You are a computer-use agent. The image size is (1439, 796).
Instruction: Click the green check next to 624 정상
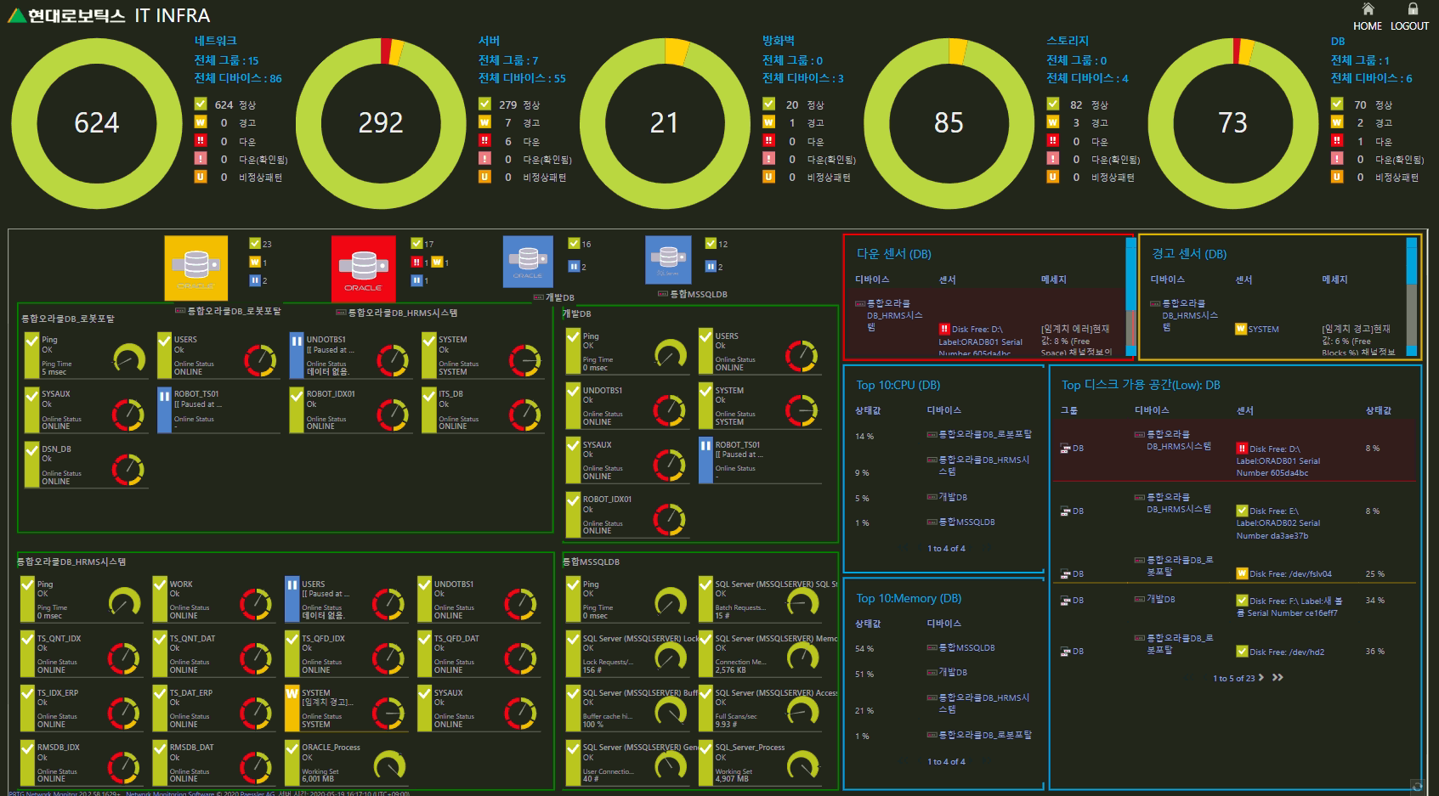(201, 104)
